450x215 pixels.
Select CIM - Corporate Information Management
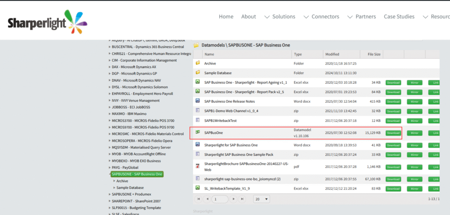[x=144, y=60]
